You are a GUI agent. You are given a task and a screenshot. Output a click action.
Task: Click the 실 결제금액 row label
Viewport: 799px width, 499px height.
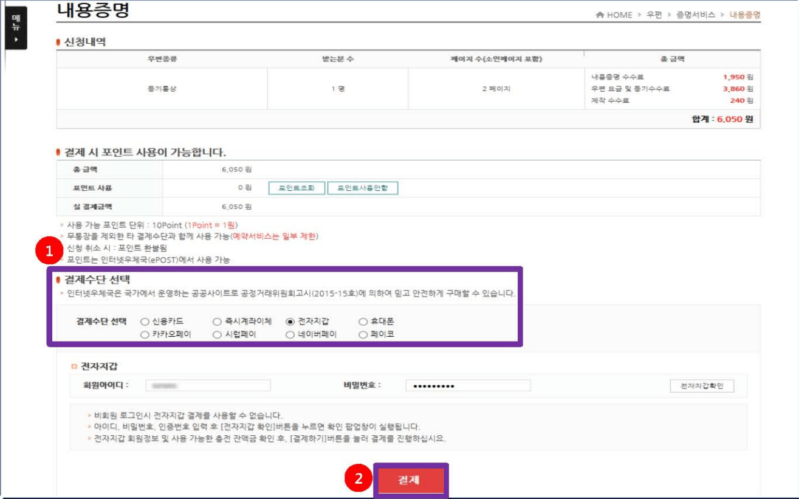(x=93, y=207)
